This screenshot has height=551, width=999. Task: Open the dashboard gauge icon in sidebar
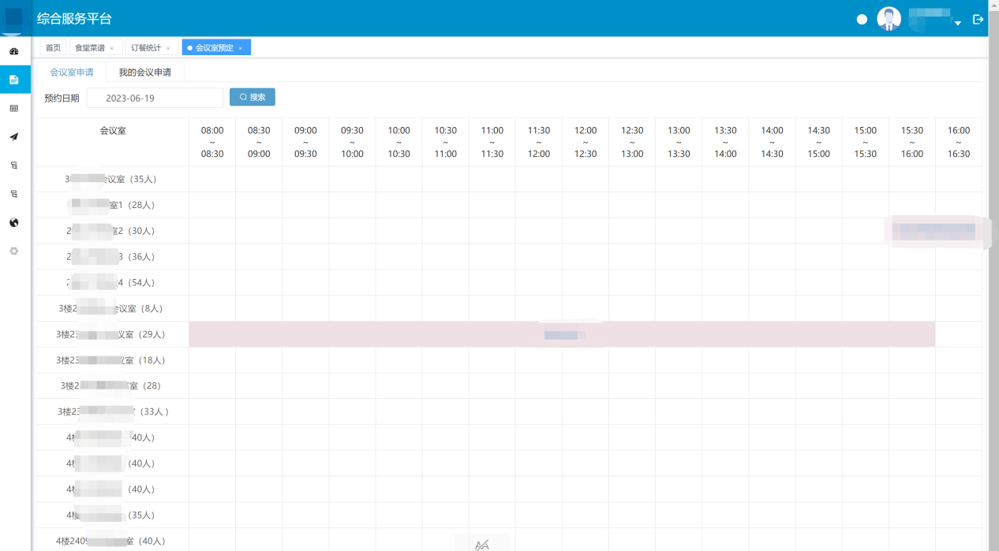tap(13, 51)
